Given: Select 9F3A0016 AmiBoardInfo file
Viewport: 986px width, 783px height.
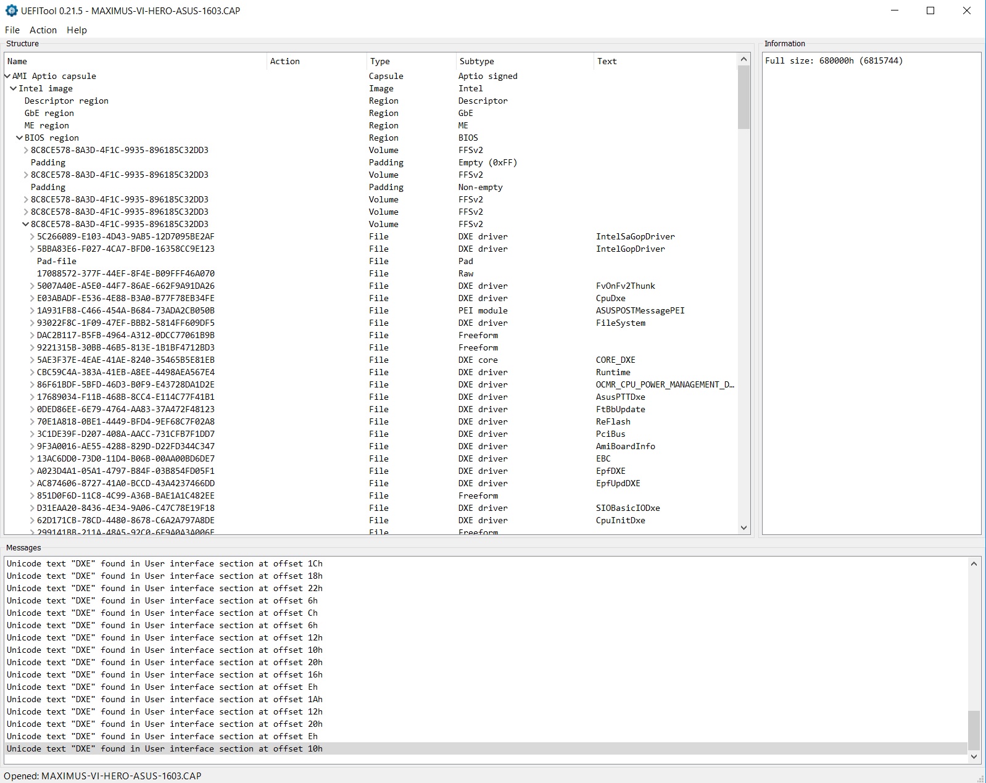Looking at the screenshot, I should coord(370,446).
